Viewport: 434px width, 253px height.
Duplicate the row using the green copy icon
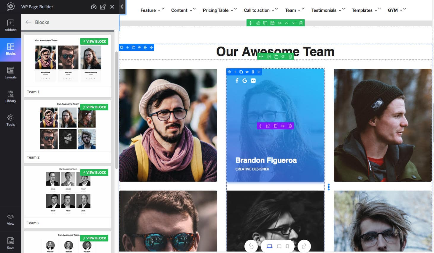[x=266, y=23]
